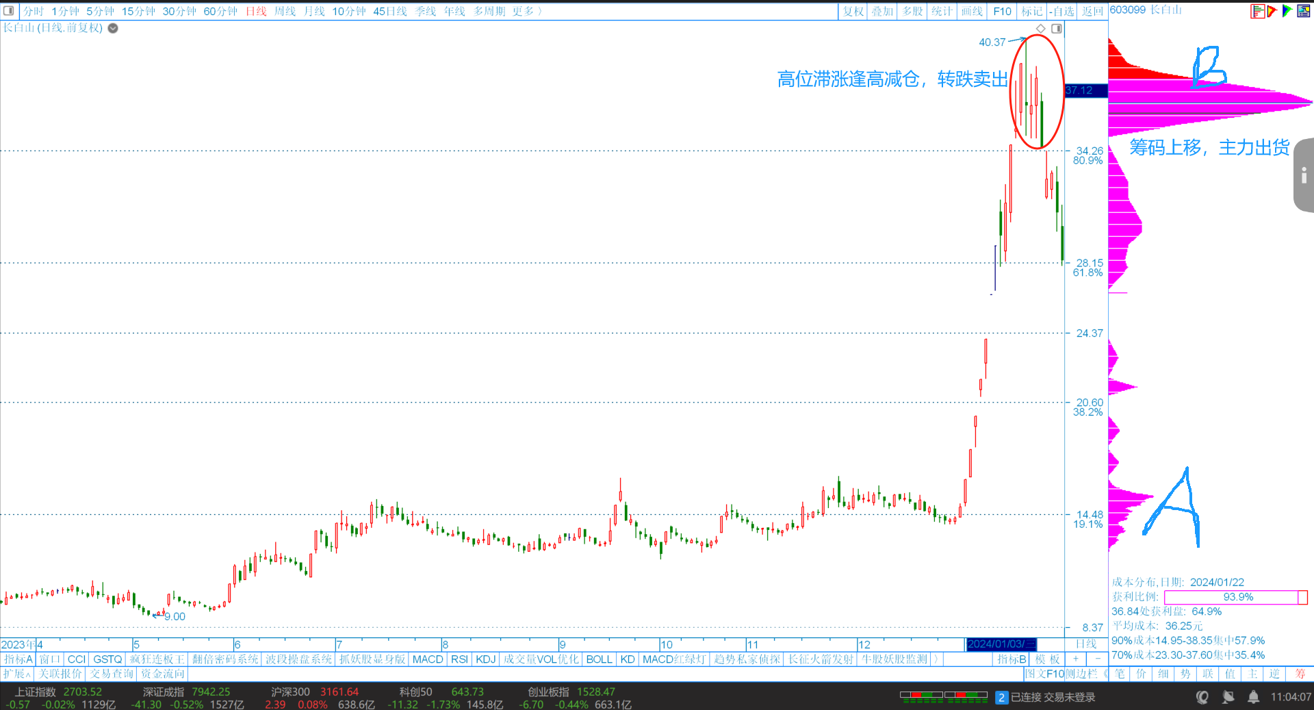Click the 2024/01/03 date marker on timeline
This screenshot has height=710, width=1314.
[1001, 644]
